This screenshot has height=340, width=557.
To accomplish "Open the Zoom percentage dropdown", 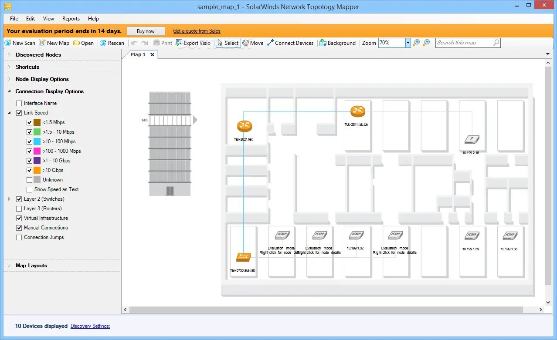I will click(x=408, y=43).
